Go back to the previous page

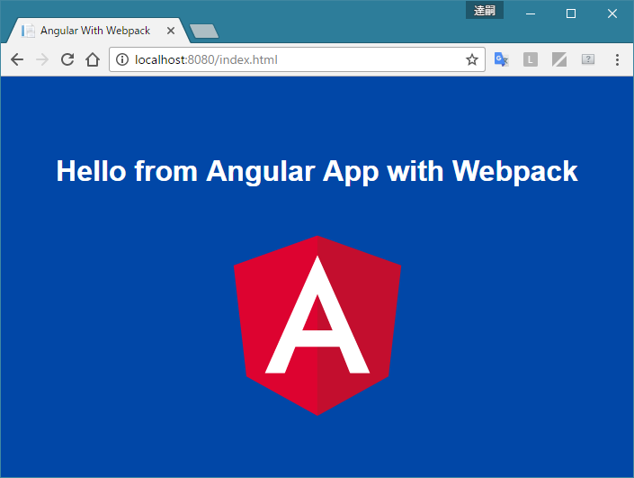point(17,59)
